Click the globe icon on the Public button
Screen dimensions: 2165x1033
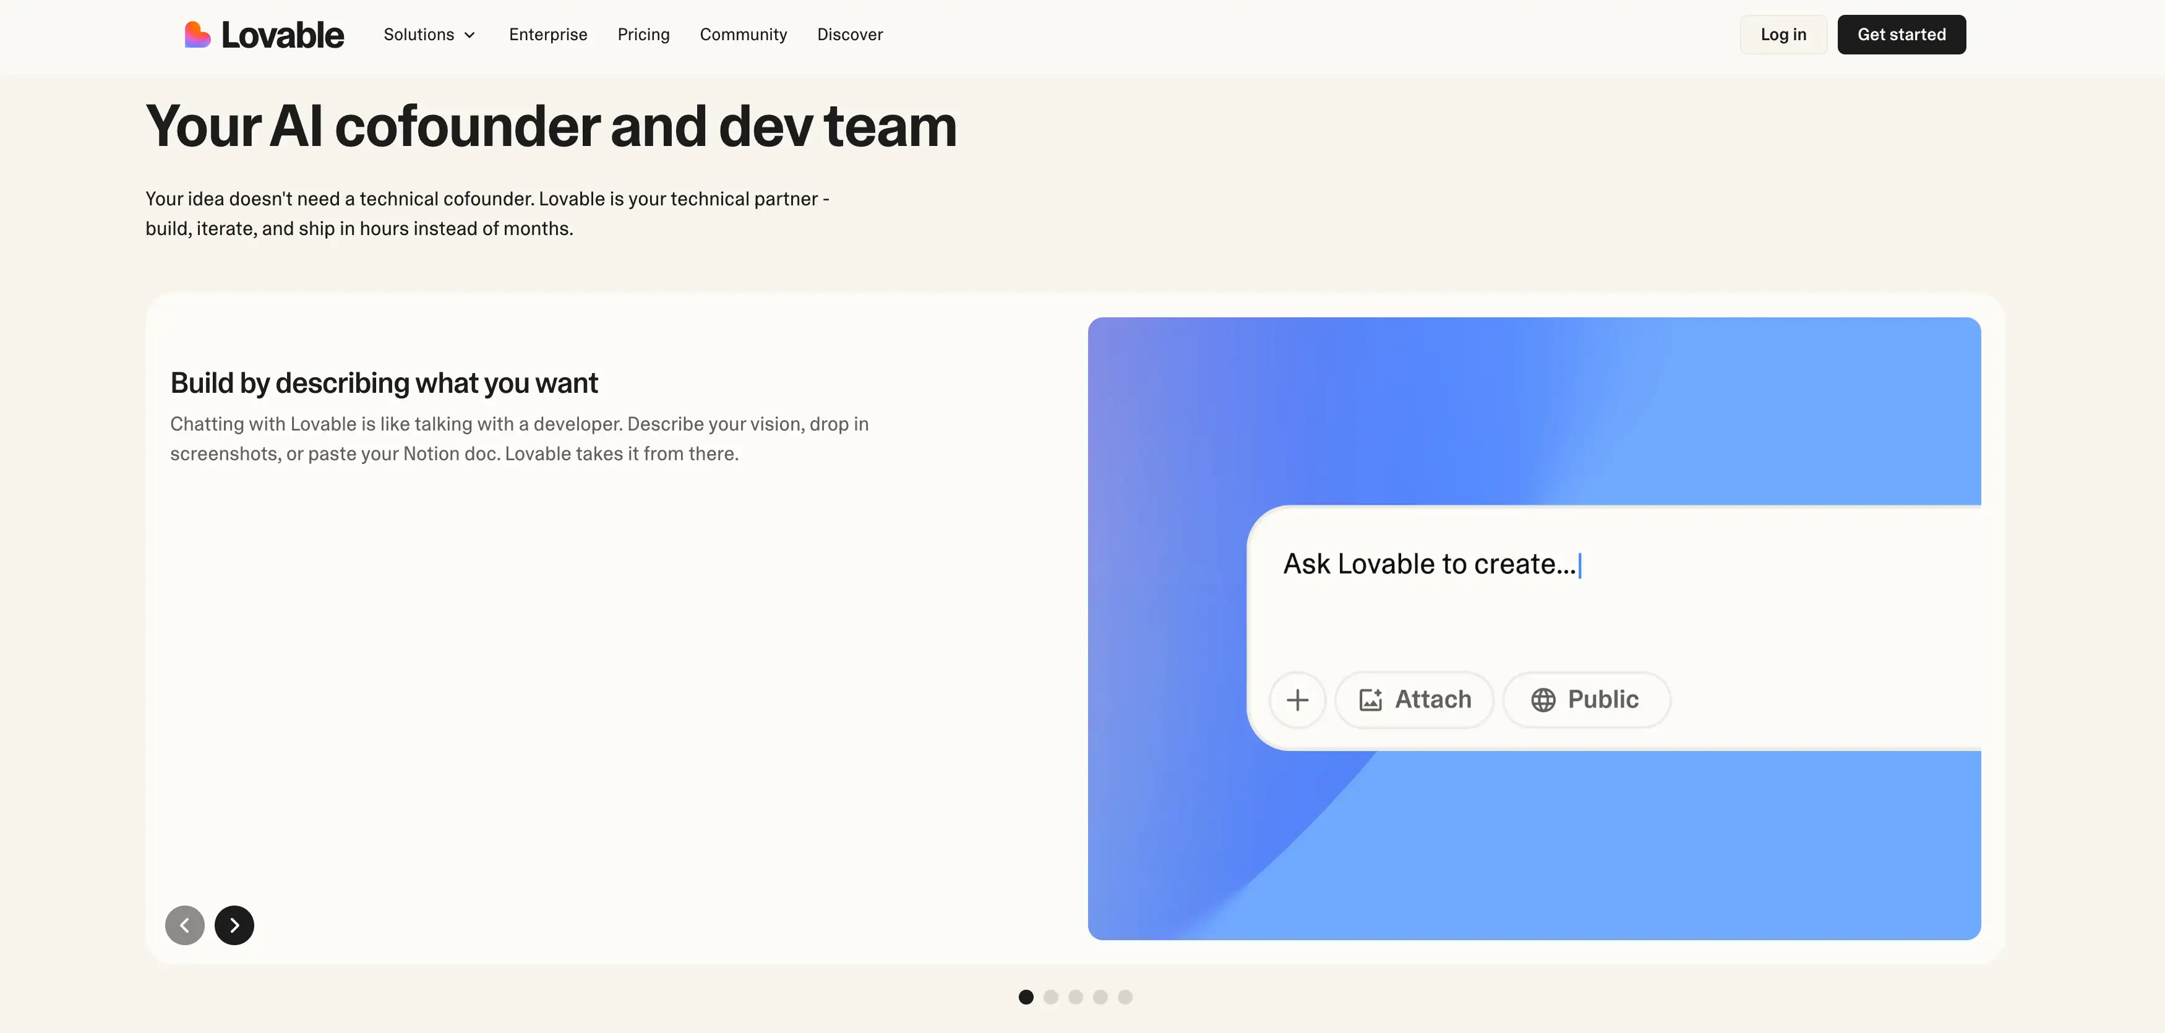click(x=1543, y=700)
